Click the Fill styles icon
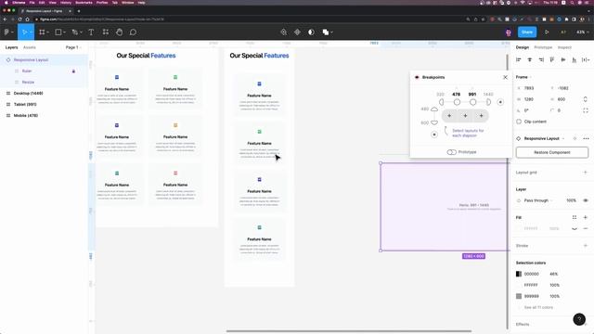Viewport: 594px width, 334px height. pos(575,217)
